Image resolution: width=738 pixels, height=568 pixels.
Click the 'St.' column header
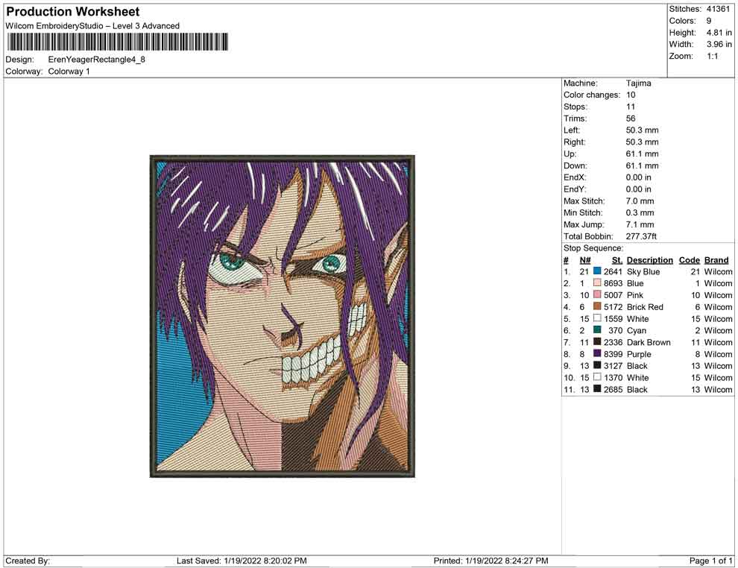pyautogui.click(x=617, y=259)
